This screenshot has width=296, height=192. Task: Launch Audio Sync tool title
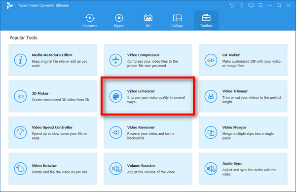pyautogui.click(x=232, y=163)
